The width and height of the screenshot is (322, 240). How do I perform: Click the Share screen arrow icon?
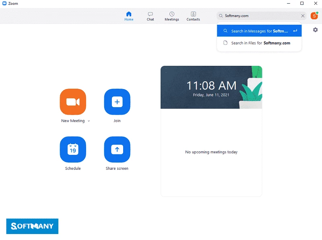pyautogui.click(x=117, y=150)
